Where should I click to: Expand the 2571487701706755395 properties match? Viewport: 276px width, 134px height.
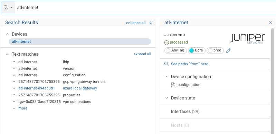pyautogui.click(x=14, y=95)
